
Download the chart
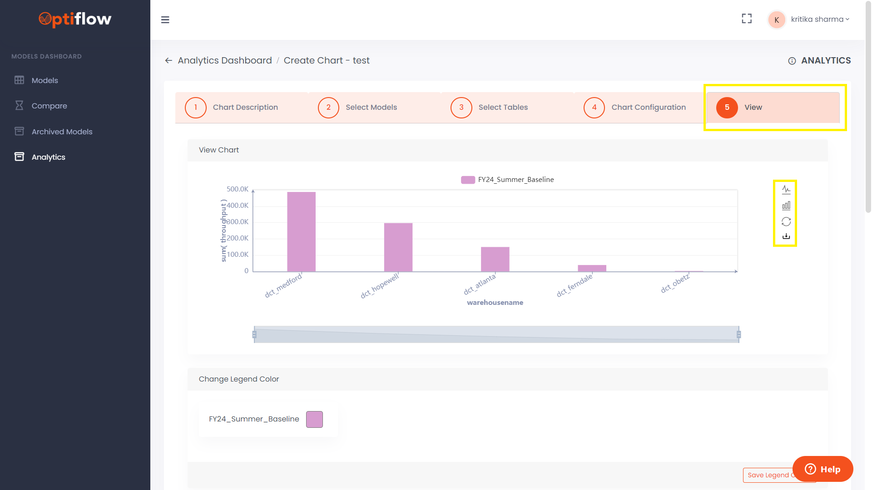[786, 236]
